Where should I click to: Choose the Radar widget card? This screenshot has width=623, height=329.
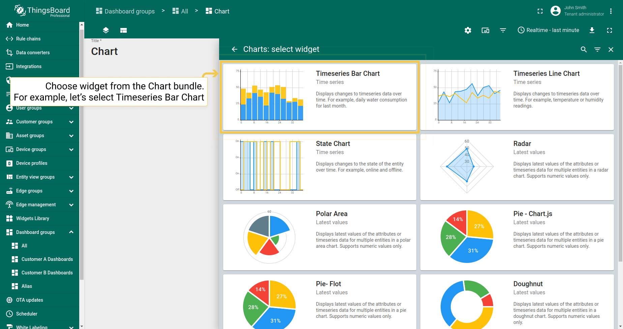(517, 167)
